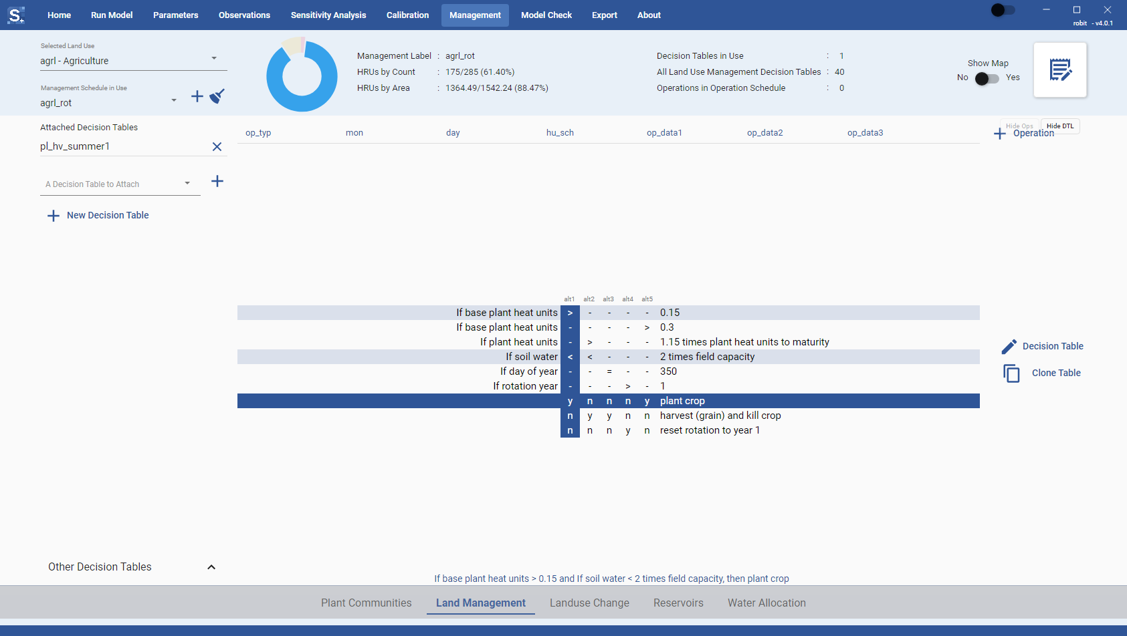Screen dimensions: 1127x636
Task: Open Management Schedule in Use dropdown
Action: coord(110,103)
